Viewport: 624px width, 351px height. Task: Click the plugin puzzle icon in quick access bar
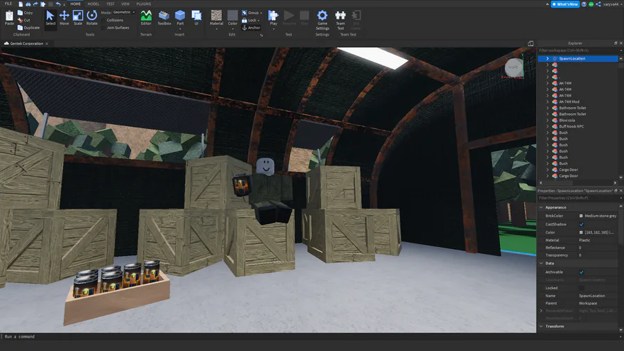click(x=43, y=4)
